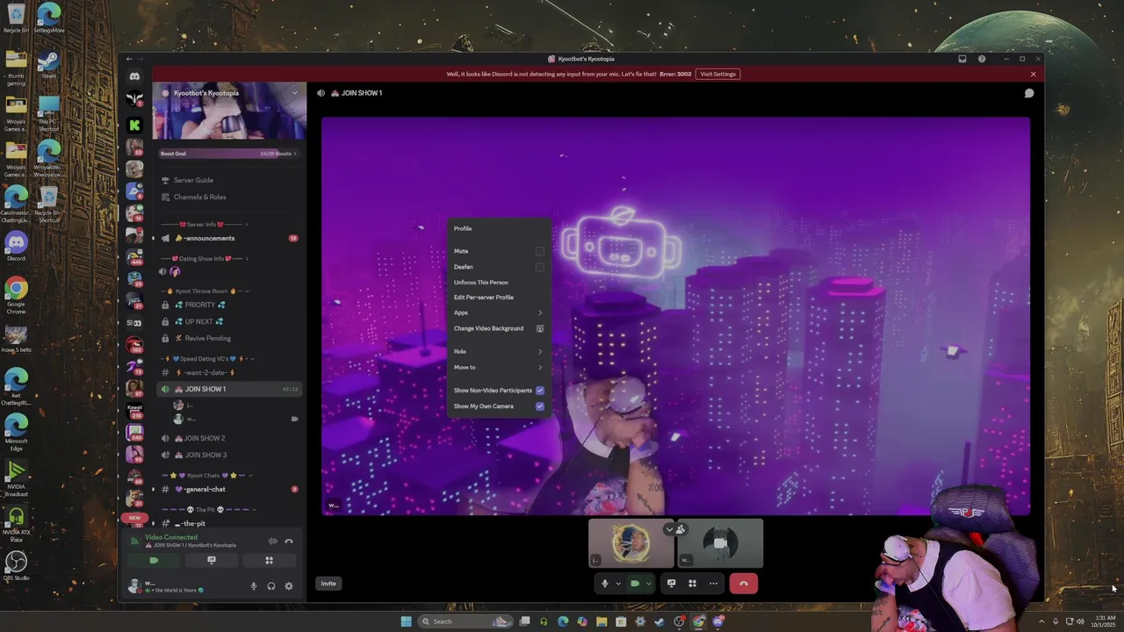The image size is (1124, 632).
Task: Open the Role submenu
Action: click(x=498, y=351)
